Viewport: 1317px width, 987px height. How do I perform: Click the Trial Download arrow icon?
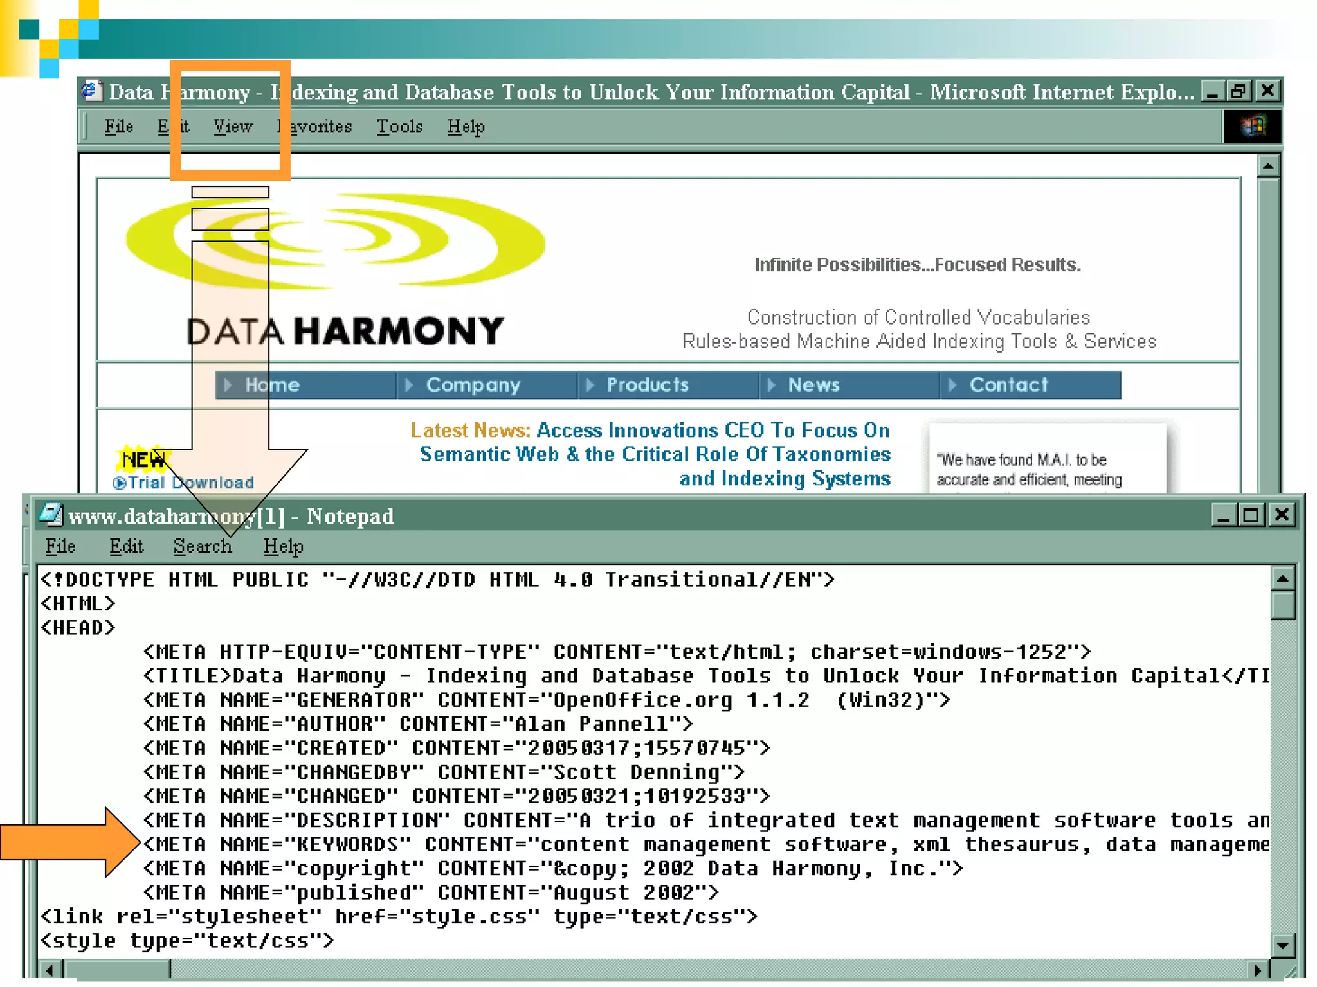[x=120, y=483]
